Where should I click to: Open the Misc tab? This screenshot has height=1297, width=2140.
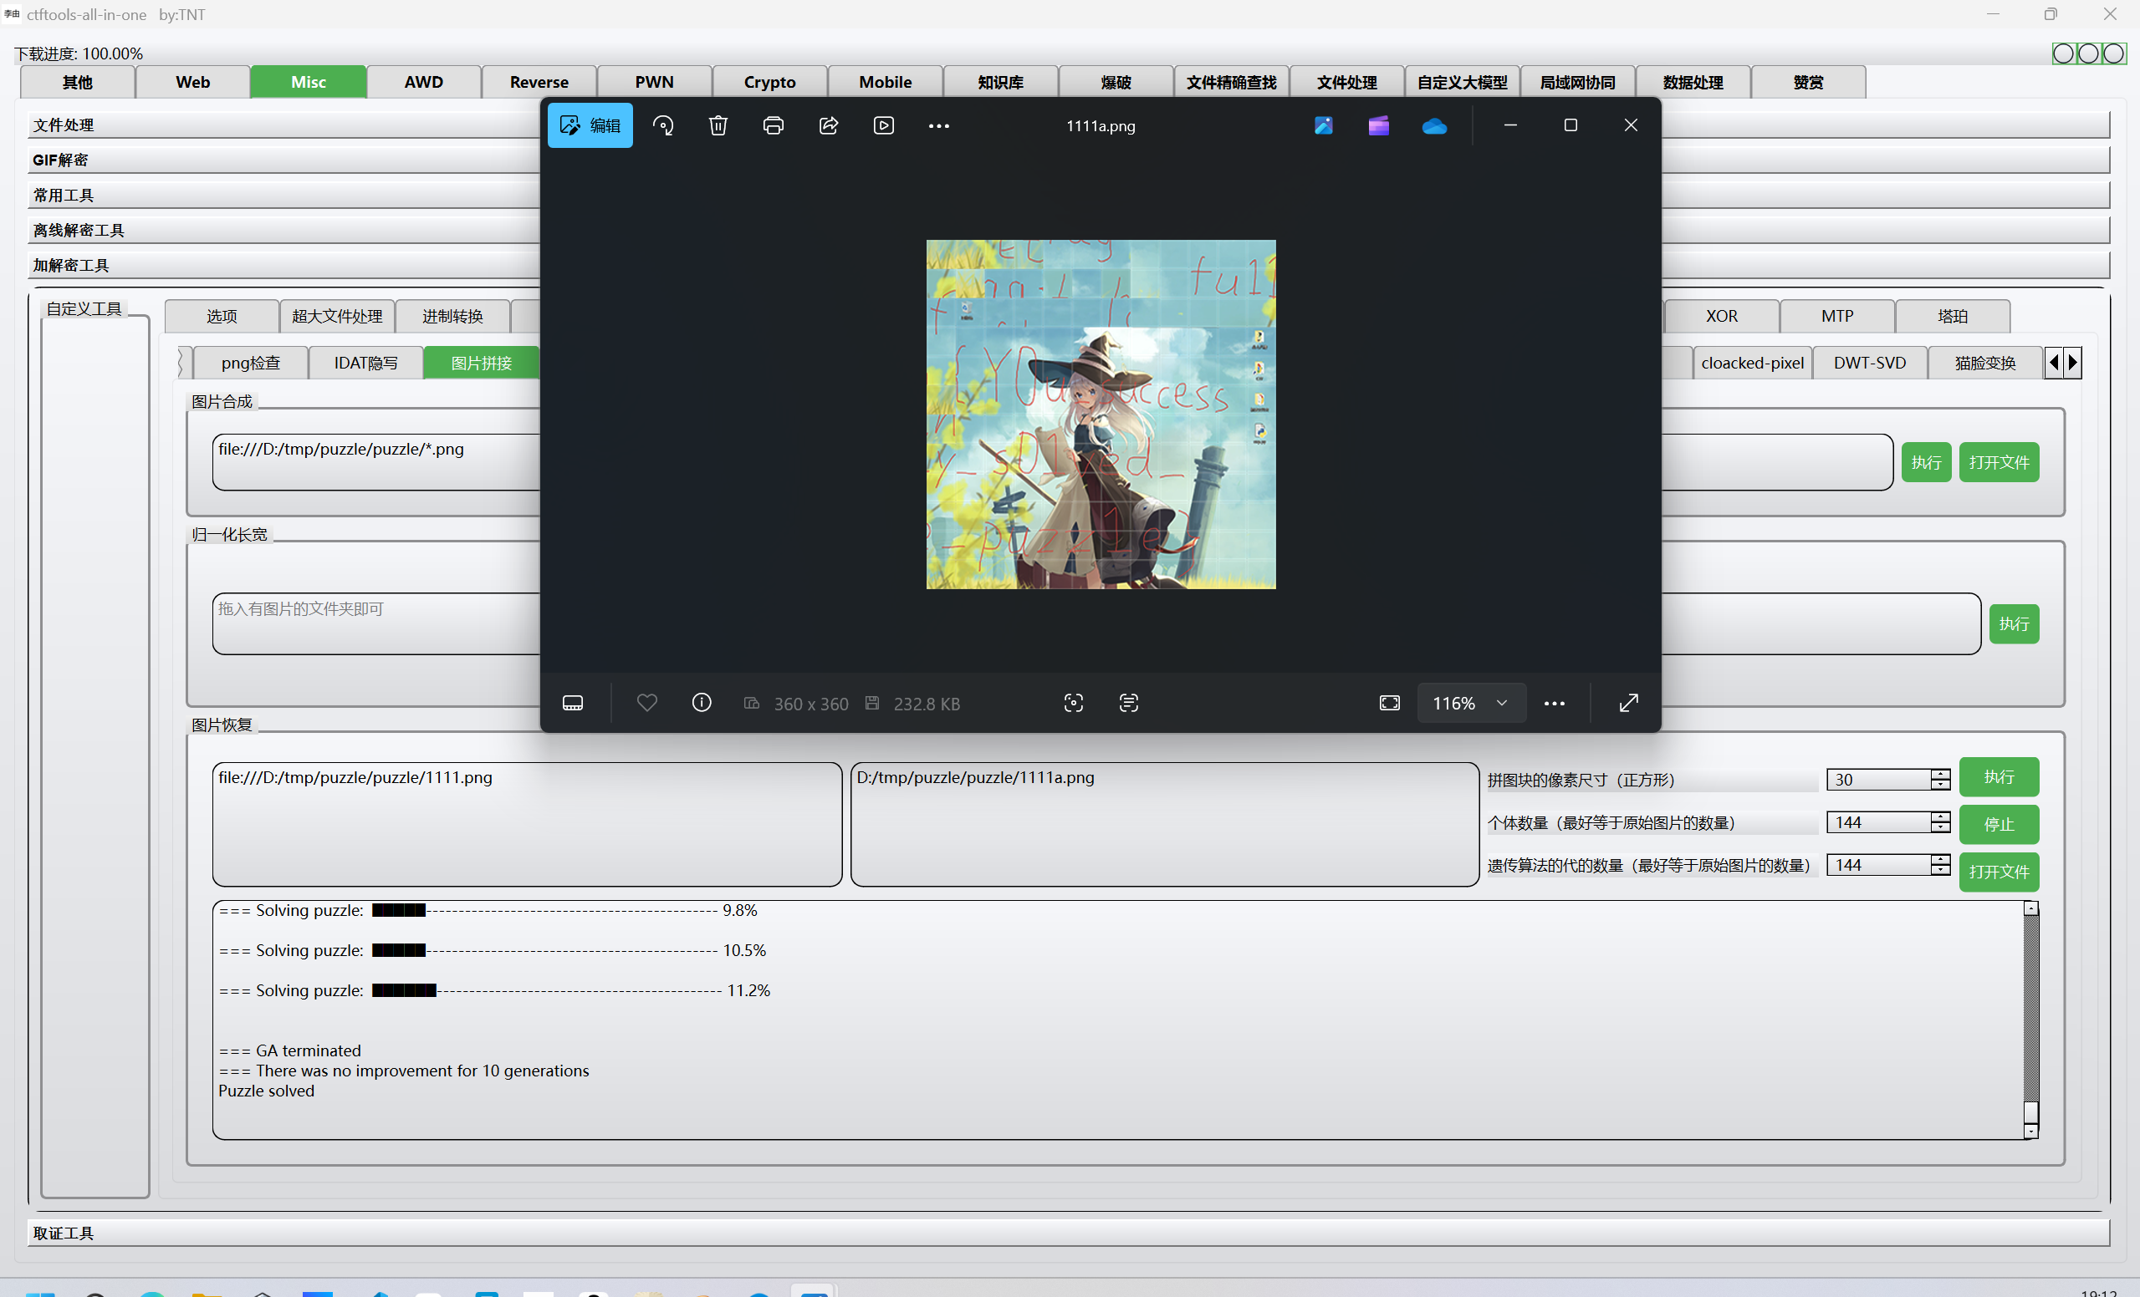coord(309,82)
